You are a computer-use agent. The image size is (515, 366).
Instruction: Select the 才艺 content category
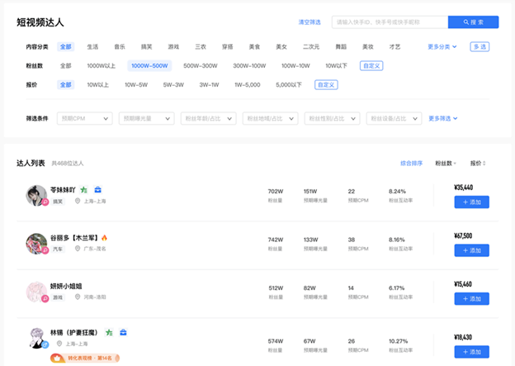pos(395,47)
